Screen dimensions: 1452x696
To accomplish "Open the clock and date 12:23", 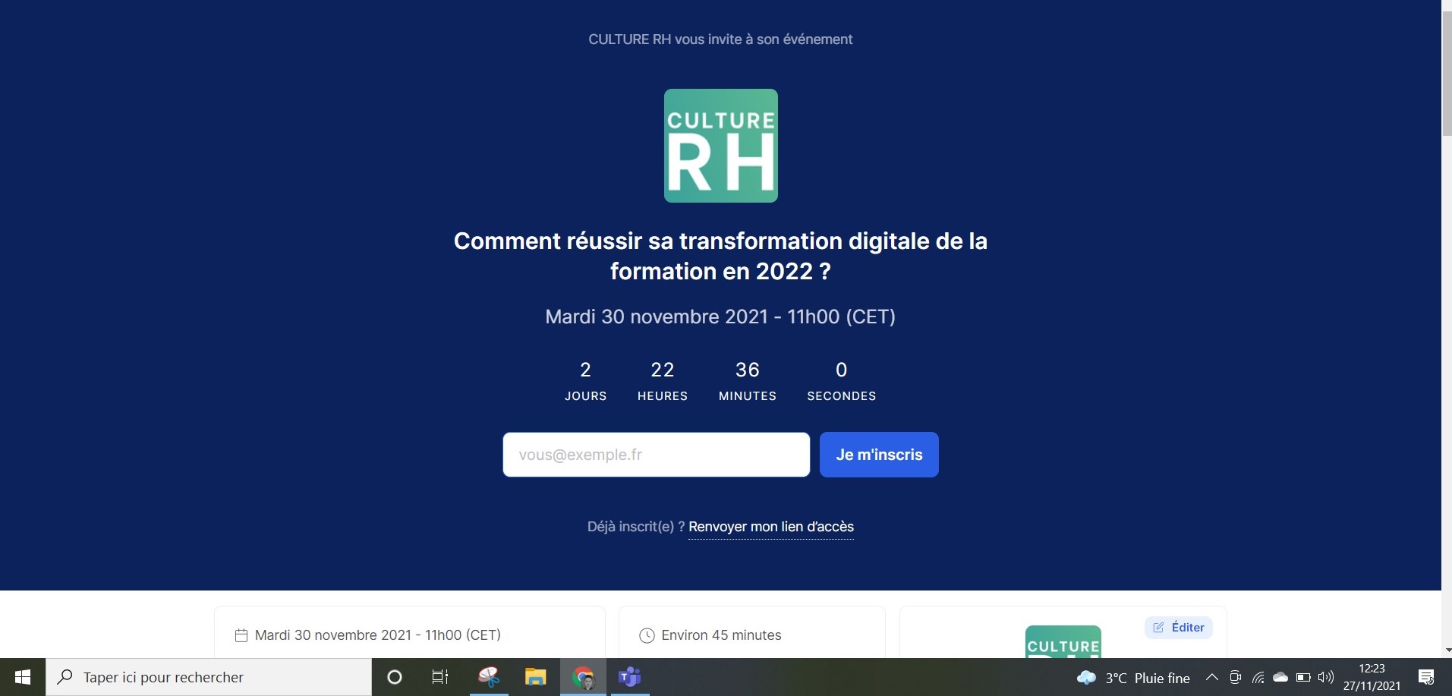I will (x=1372, y=677).
